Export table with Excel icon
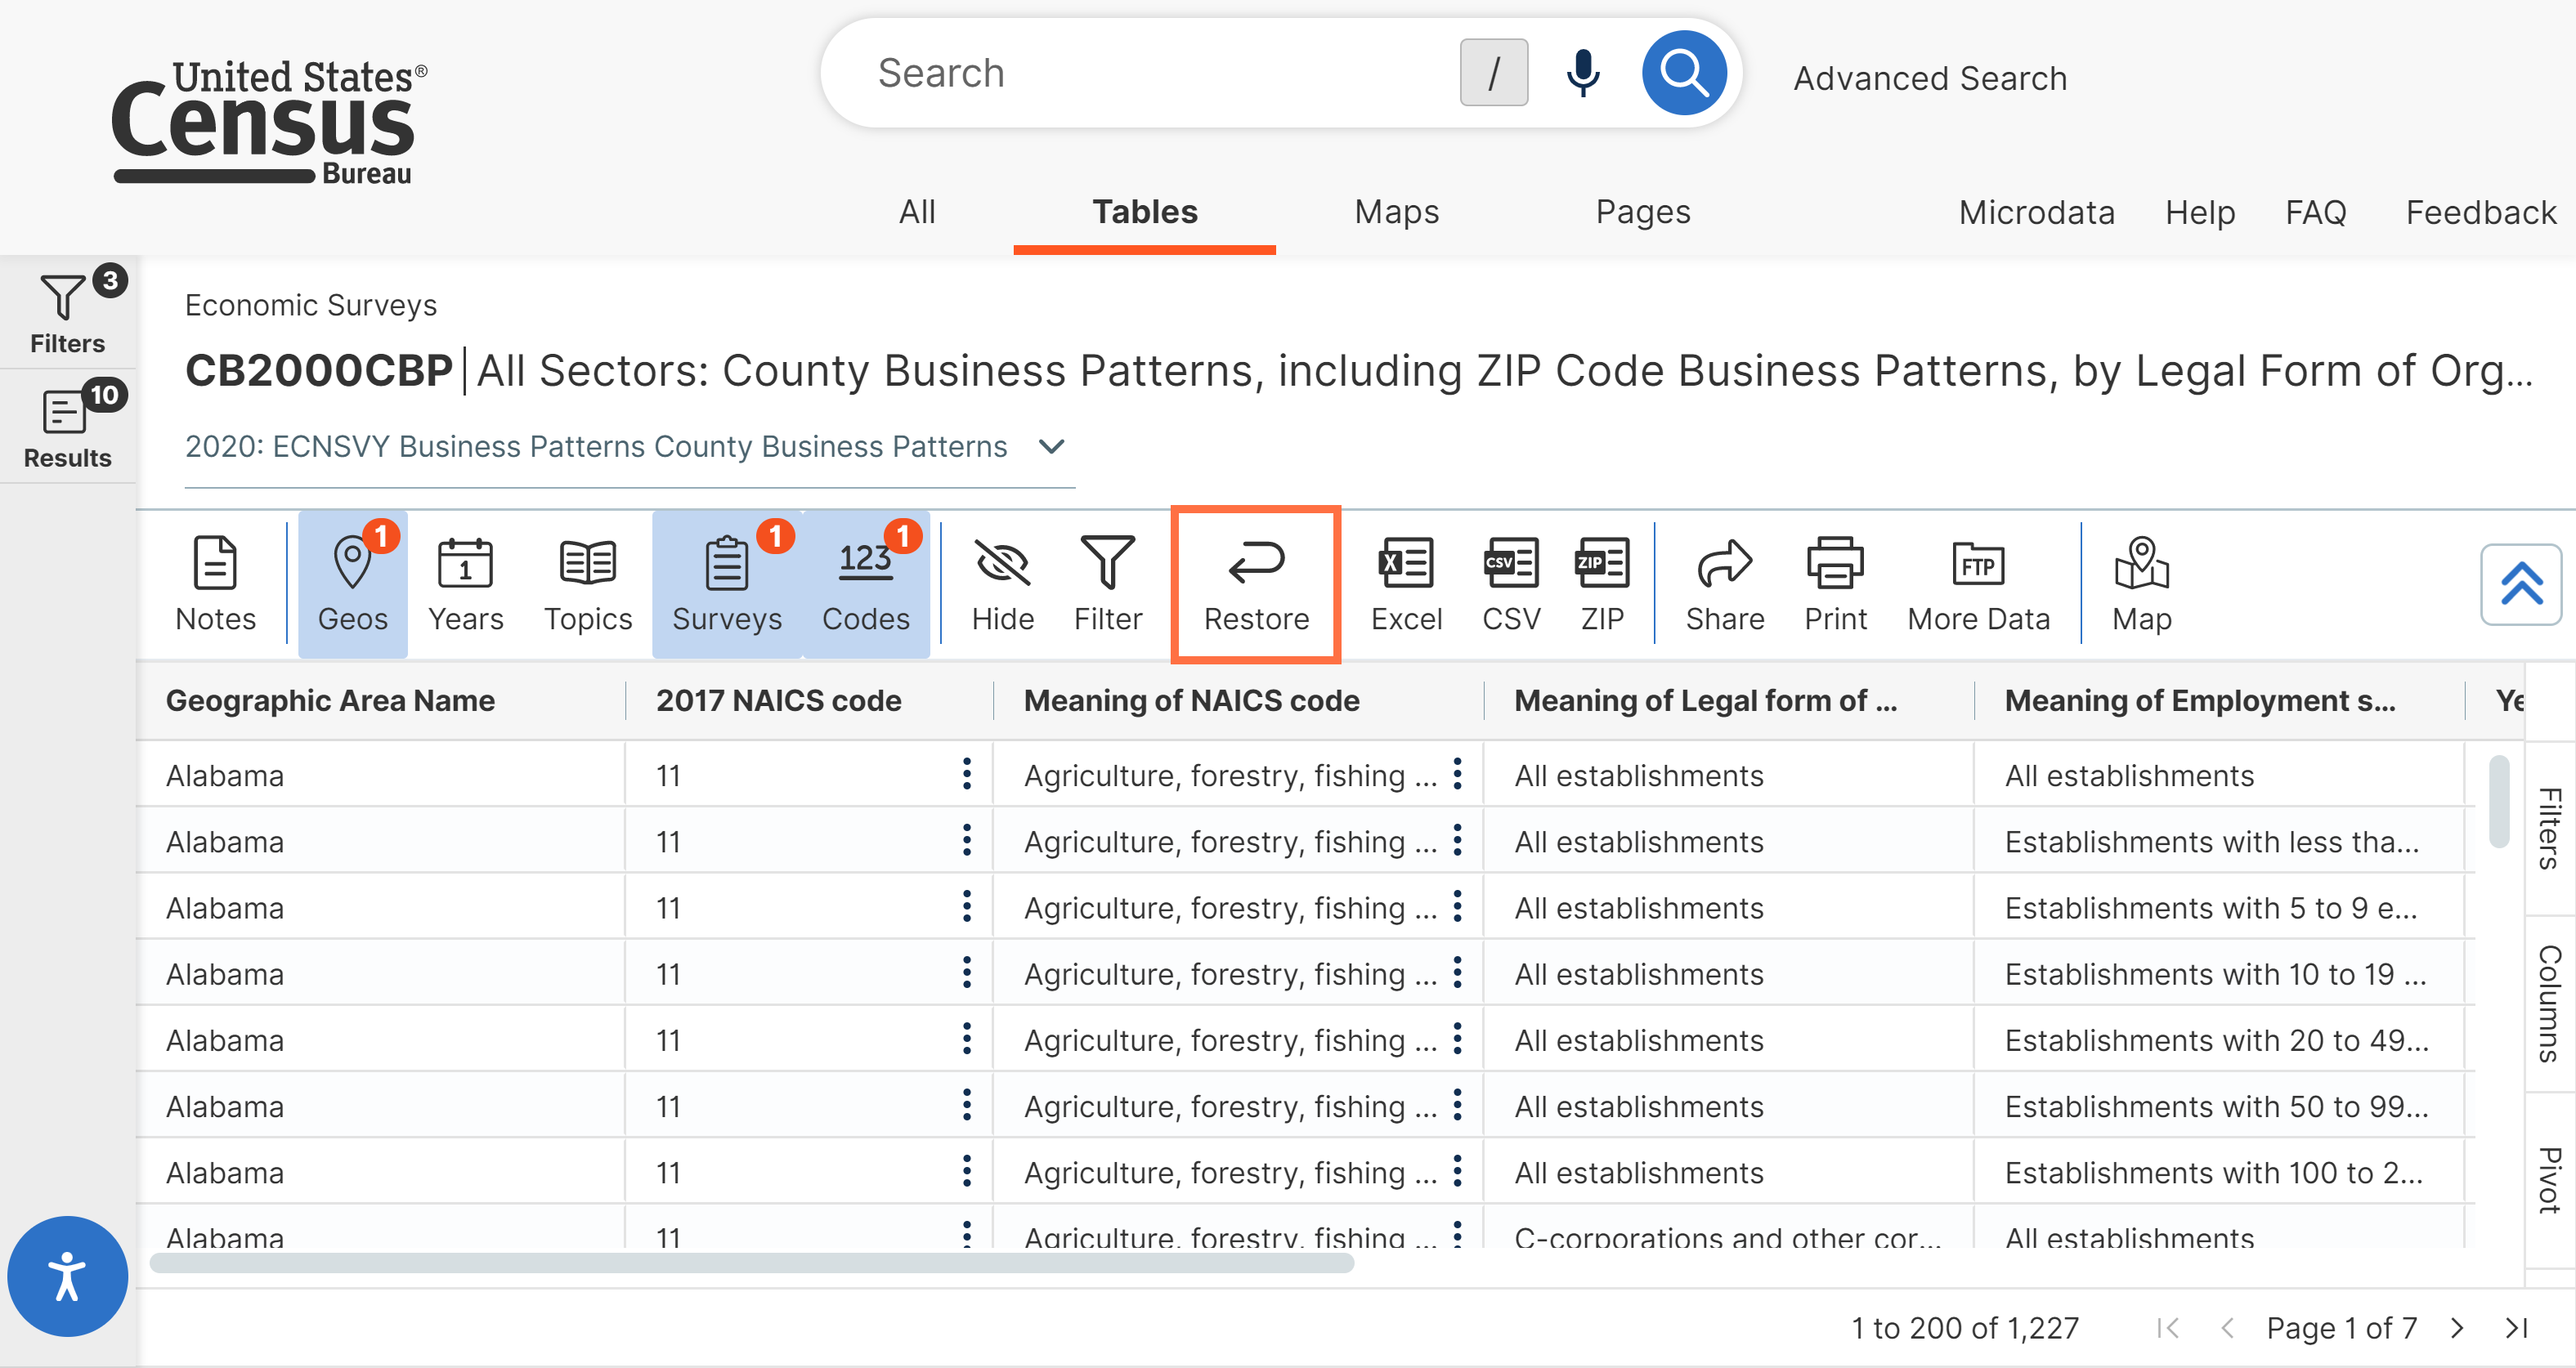 click(1406, 584)
